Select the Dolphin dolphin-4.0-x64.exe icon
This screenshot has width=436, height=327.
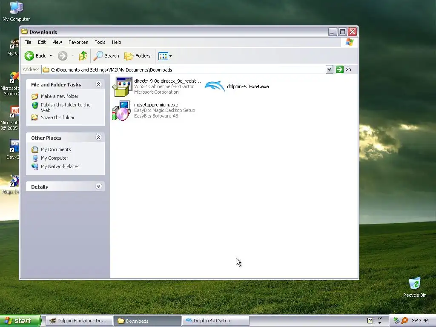(x=215, y=86)
